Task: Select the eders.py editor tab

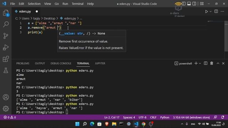Action: [25, 11]
